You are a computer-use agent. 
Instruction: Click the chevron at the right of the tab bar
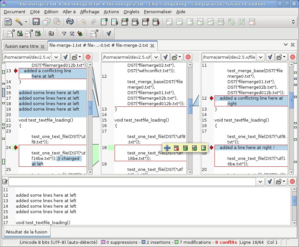click(285, 44)
